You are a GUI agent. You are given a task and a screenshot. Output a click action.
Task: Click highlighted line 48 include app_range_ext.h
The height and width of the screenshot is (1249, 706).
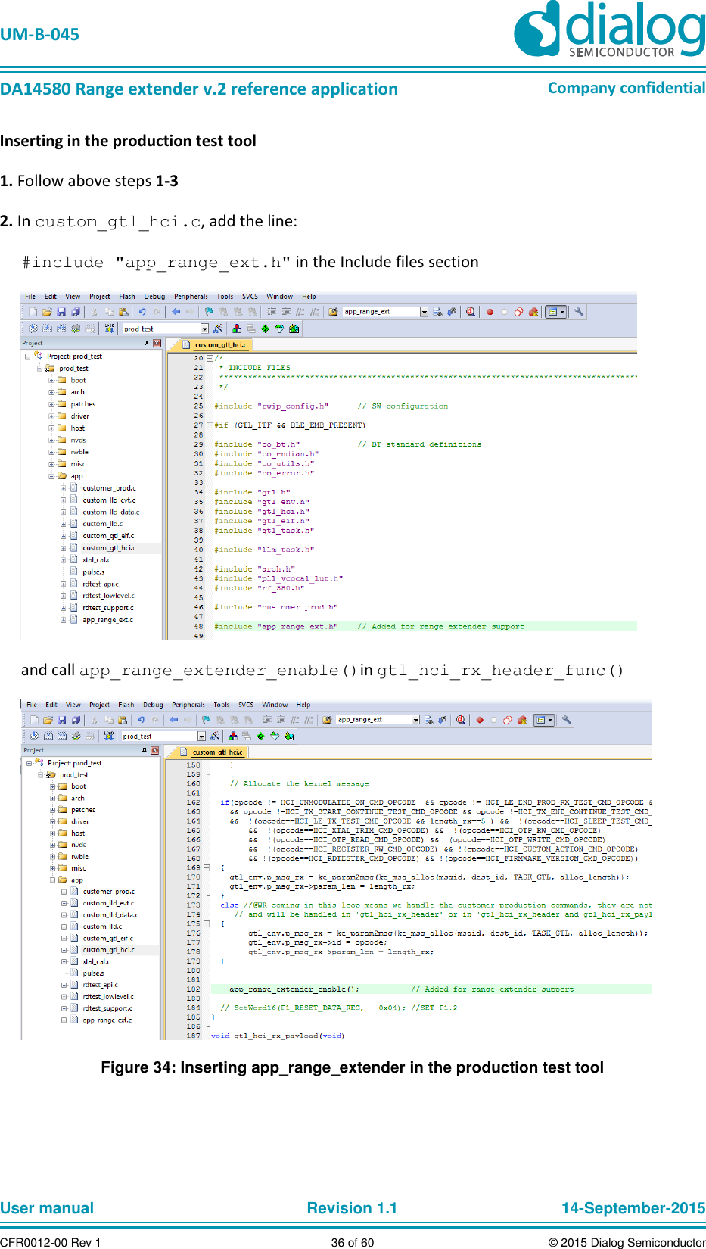(x=425, y=627)
